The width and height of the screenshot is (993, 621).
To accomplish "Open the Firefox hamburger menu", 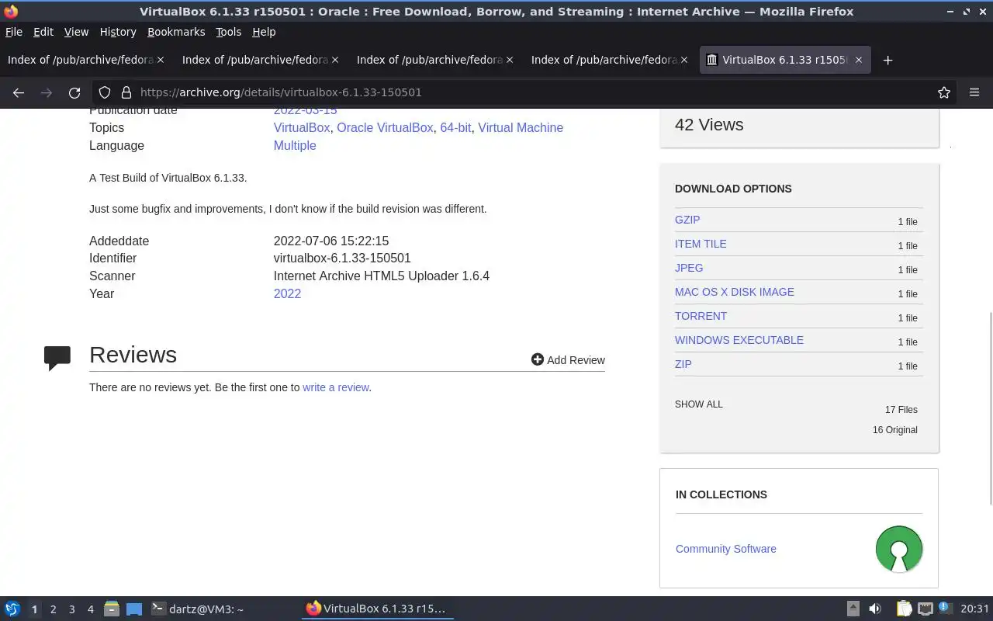I will click(x=974, y=92).
